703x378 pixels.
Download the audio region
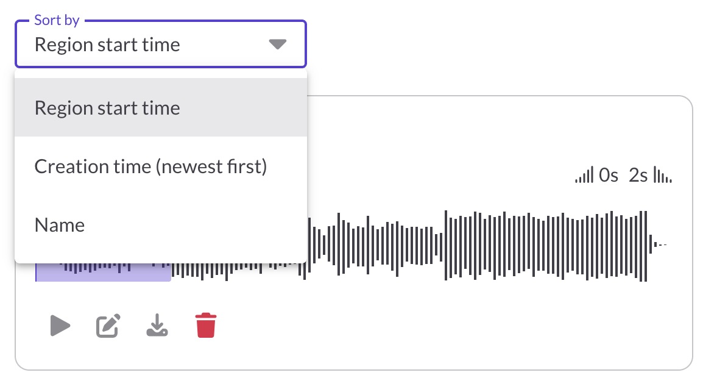click(157, 326)
